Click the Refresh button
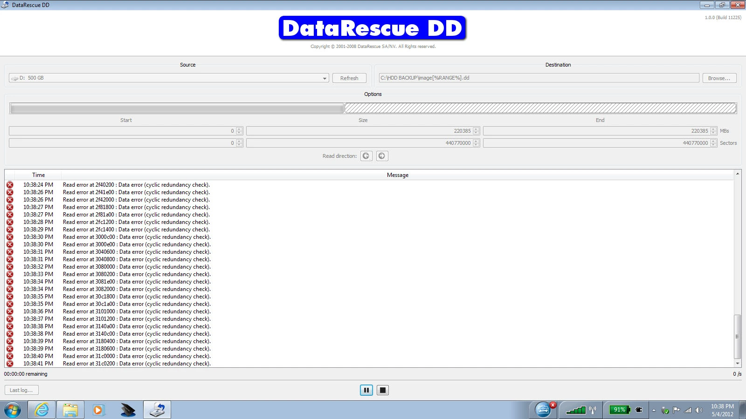This screenshot has height=419, width=746. [349, 78]
